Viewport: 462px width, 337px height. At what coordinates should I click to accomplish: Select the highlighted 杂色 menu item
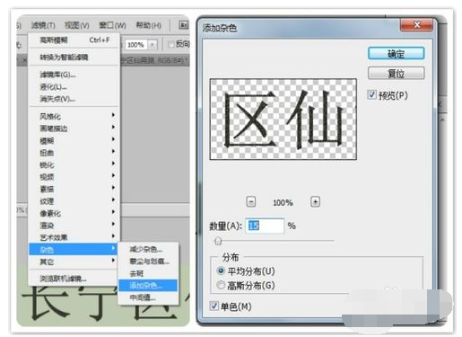74,249
